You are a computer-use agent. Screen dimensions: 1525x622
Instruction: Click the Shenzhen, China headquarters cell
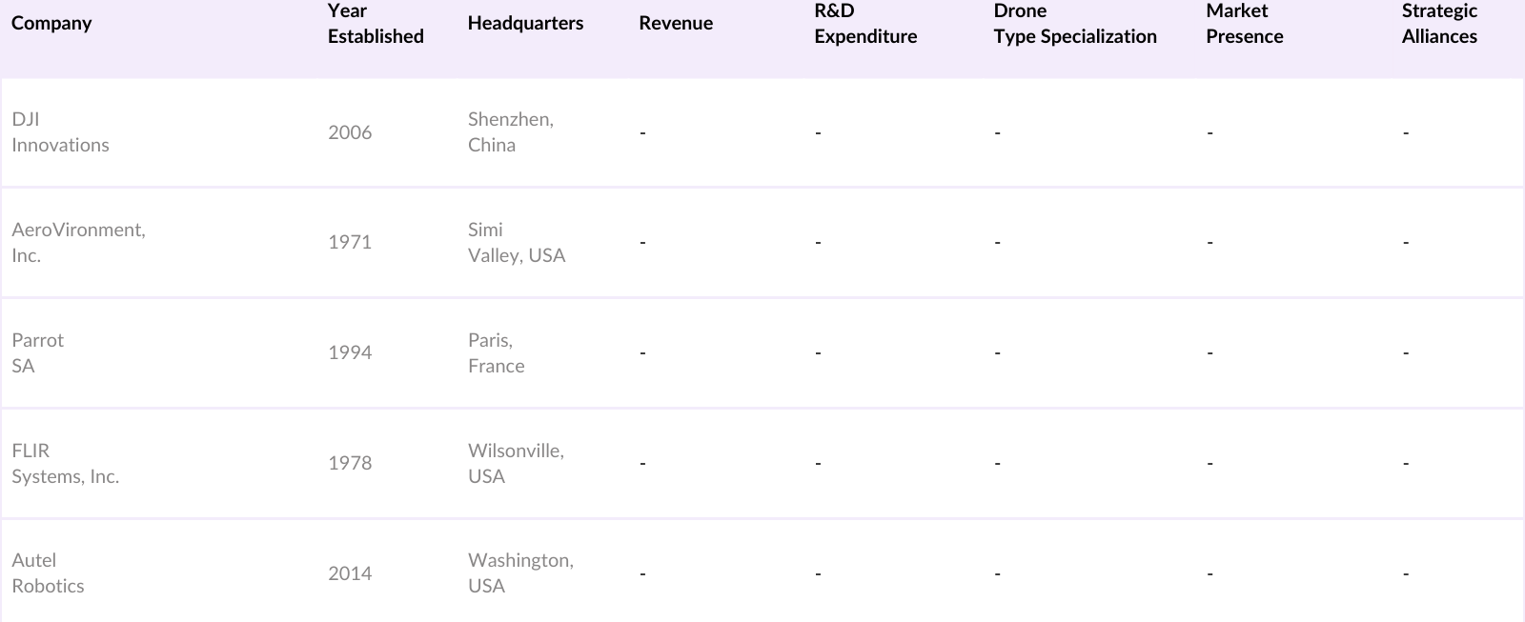click(510, 132)
